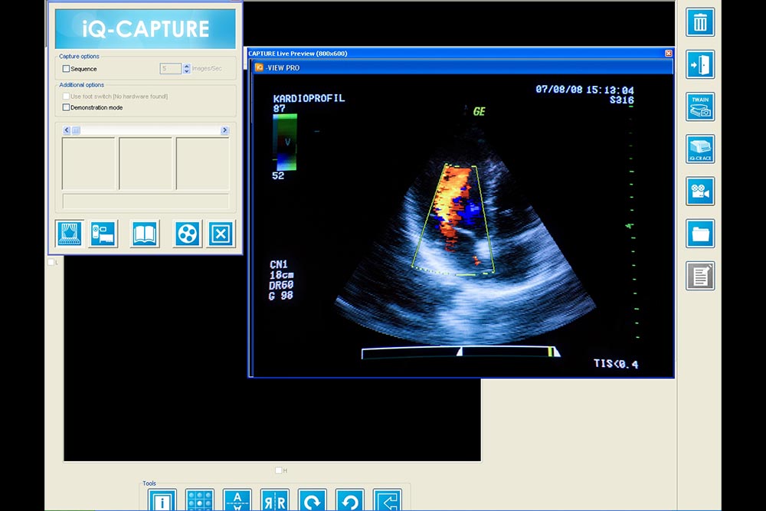Click the camcorder and card settings icon
766x511 pixels.
[103, 234]
